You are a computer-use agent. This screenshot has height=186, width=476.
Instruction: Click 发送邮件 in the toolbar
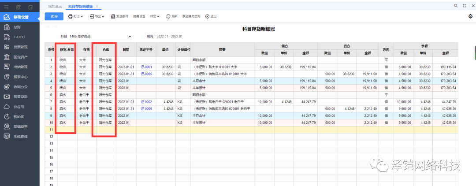click(x=119, y=16)
